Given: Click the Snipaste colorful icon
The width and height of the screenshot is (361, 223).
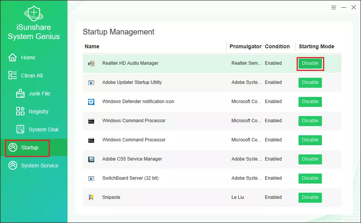Looking at the screenshot, I should point(91,197).
